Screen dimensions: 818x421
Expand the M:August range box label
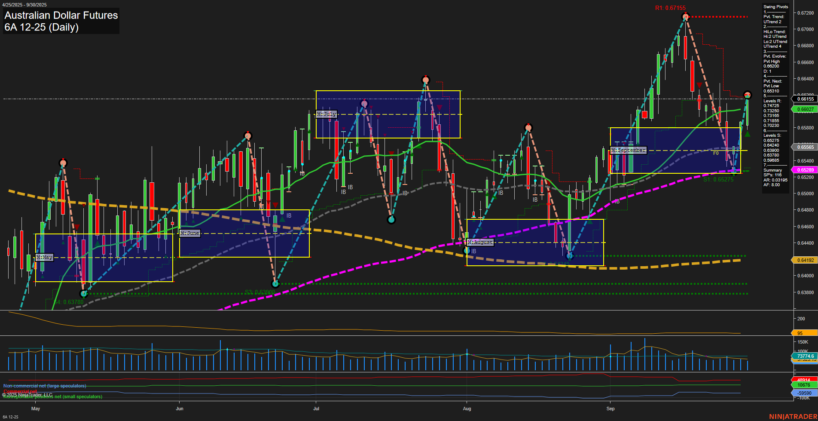pos(480,242)
